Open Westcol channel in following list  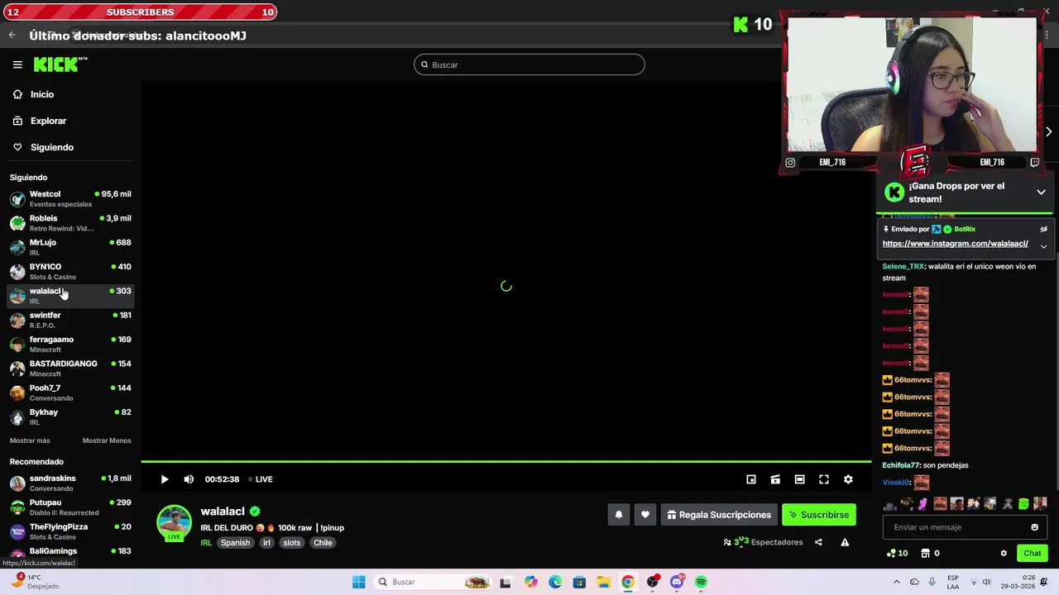[70, 198]
